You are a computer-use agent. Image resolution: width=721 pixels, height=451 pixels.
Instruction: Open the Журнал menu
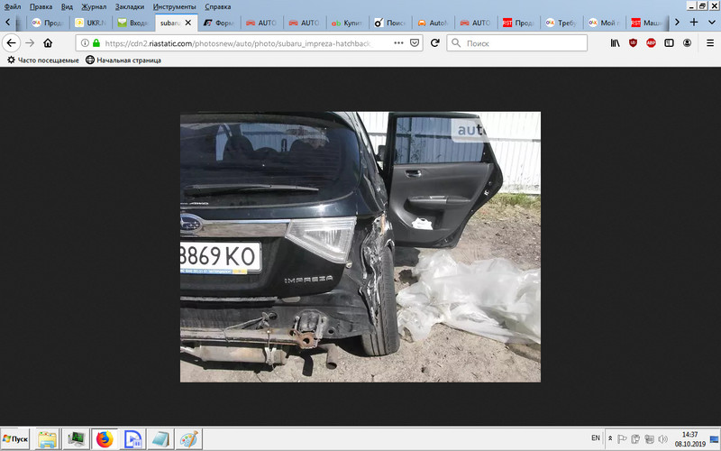click(94, 6)
